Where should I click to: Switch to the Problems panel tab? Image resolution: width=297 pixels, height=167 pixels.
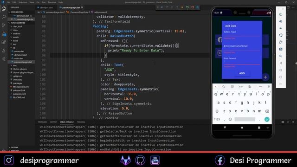(42, 122)
